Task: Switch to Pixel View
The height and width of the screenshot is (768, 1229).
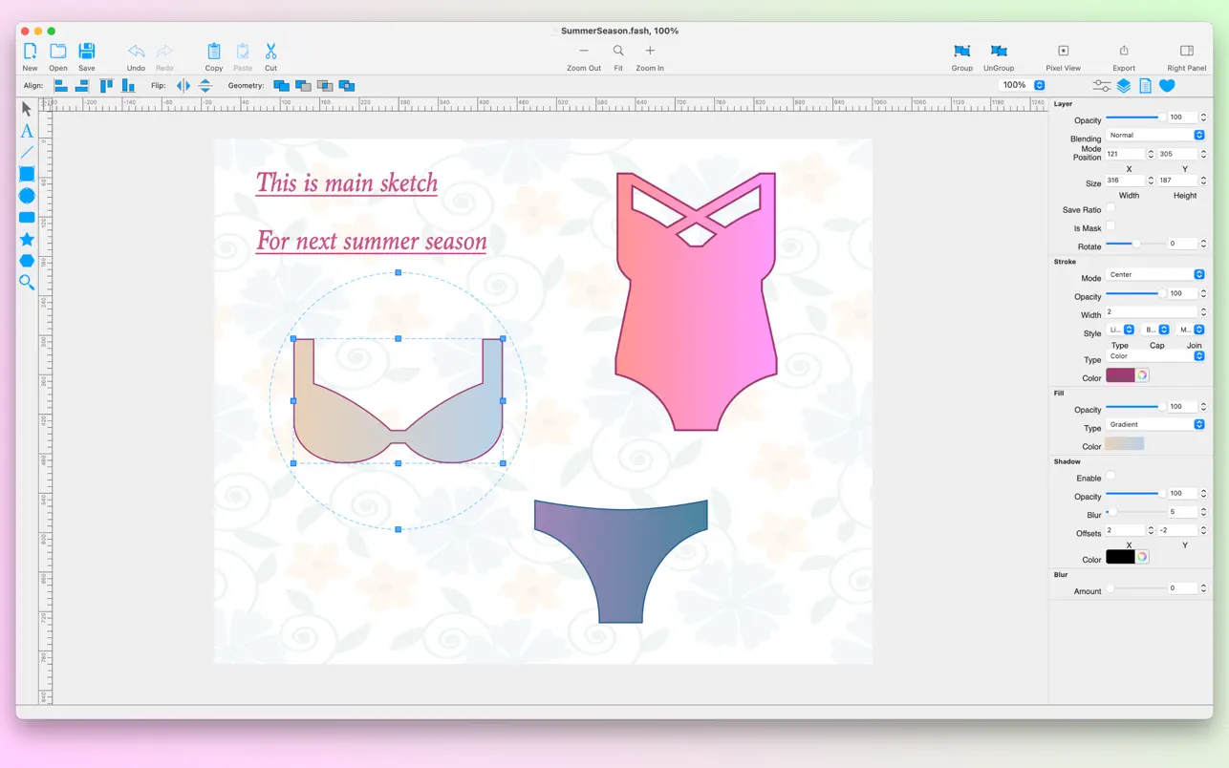Action: pyautogui.click(x=1063, y=52)
